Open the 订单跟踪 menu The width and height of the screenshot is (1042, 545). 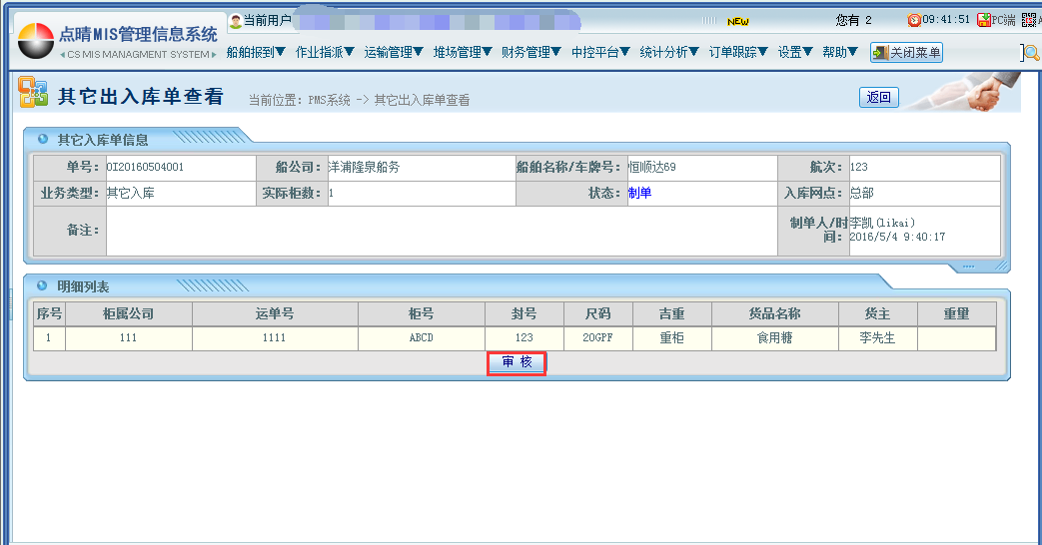(738, 53)
